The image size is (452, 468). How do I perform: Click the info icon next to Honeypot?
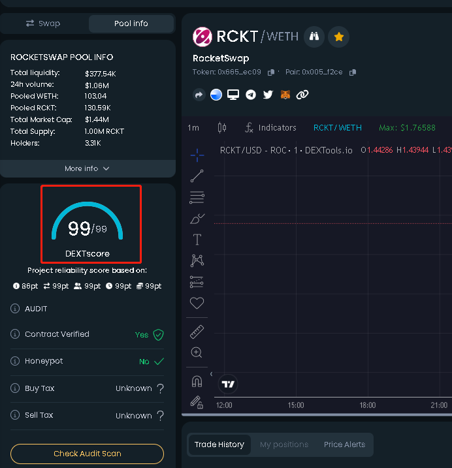click(15, 361)
